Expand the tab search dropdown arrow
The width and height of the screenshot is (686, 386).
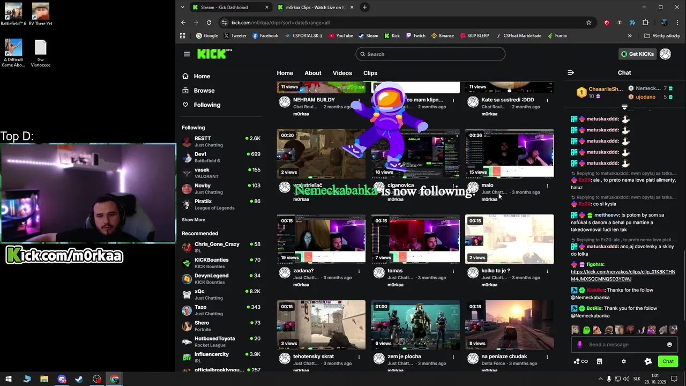[183, 7]
